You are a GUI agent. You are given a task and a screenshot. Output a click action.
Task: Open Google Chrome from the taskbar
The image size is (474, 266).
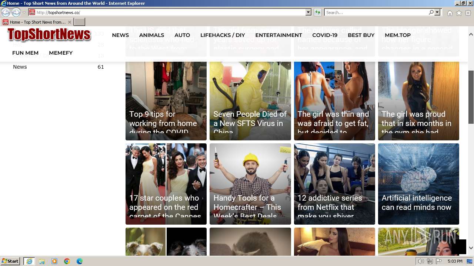(67, 261)
